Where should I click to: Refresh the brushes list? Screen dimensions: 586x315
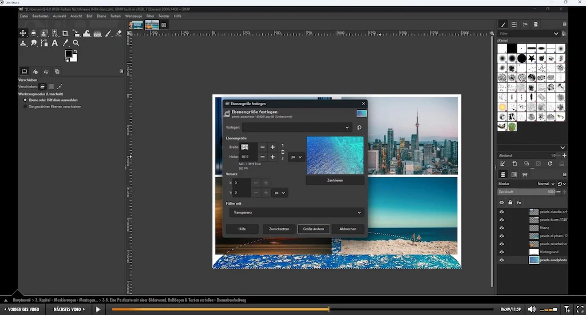click(550, 164)
